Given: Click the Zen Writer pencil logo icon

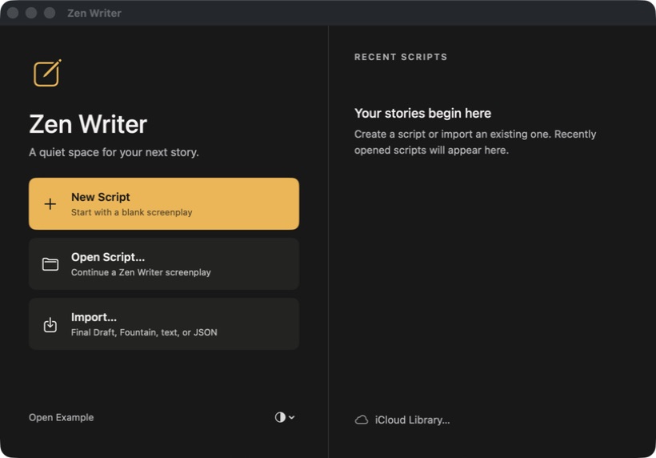Looking at the screenshot, I should click(47, 73).
